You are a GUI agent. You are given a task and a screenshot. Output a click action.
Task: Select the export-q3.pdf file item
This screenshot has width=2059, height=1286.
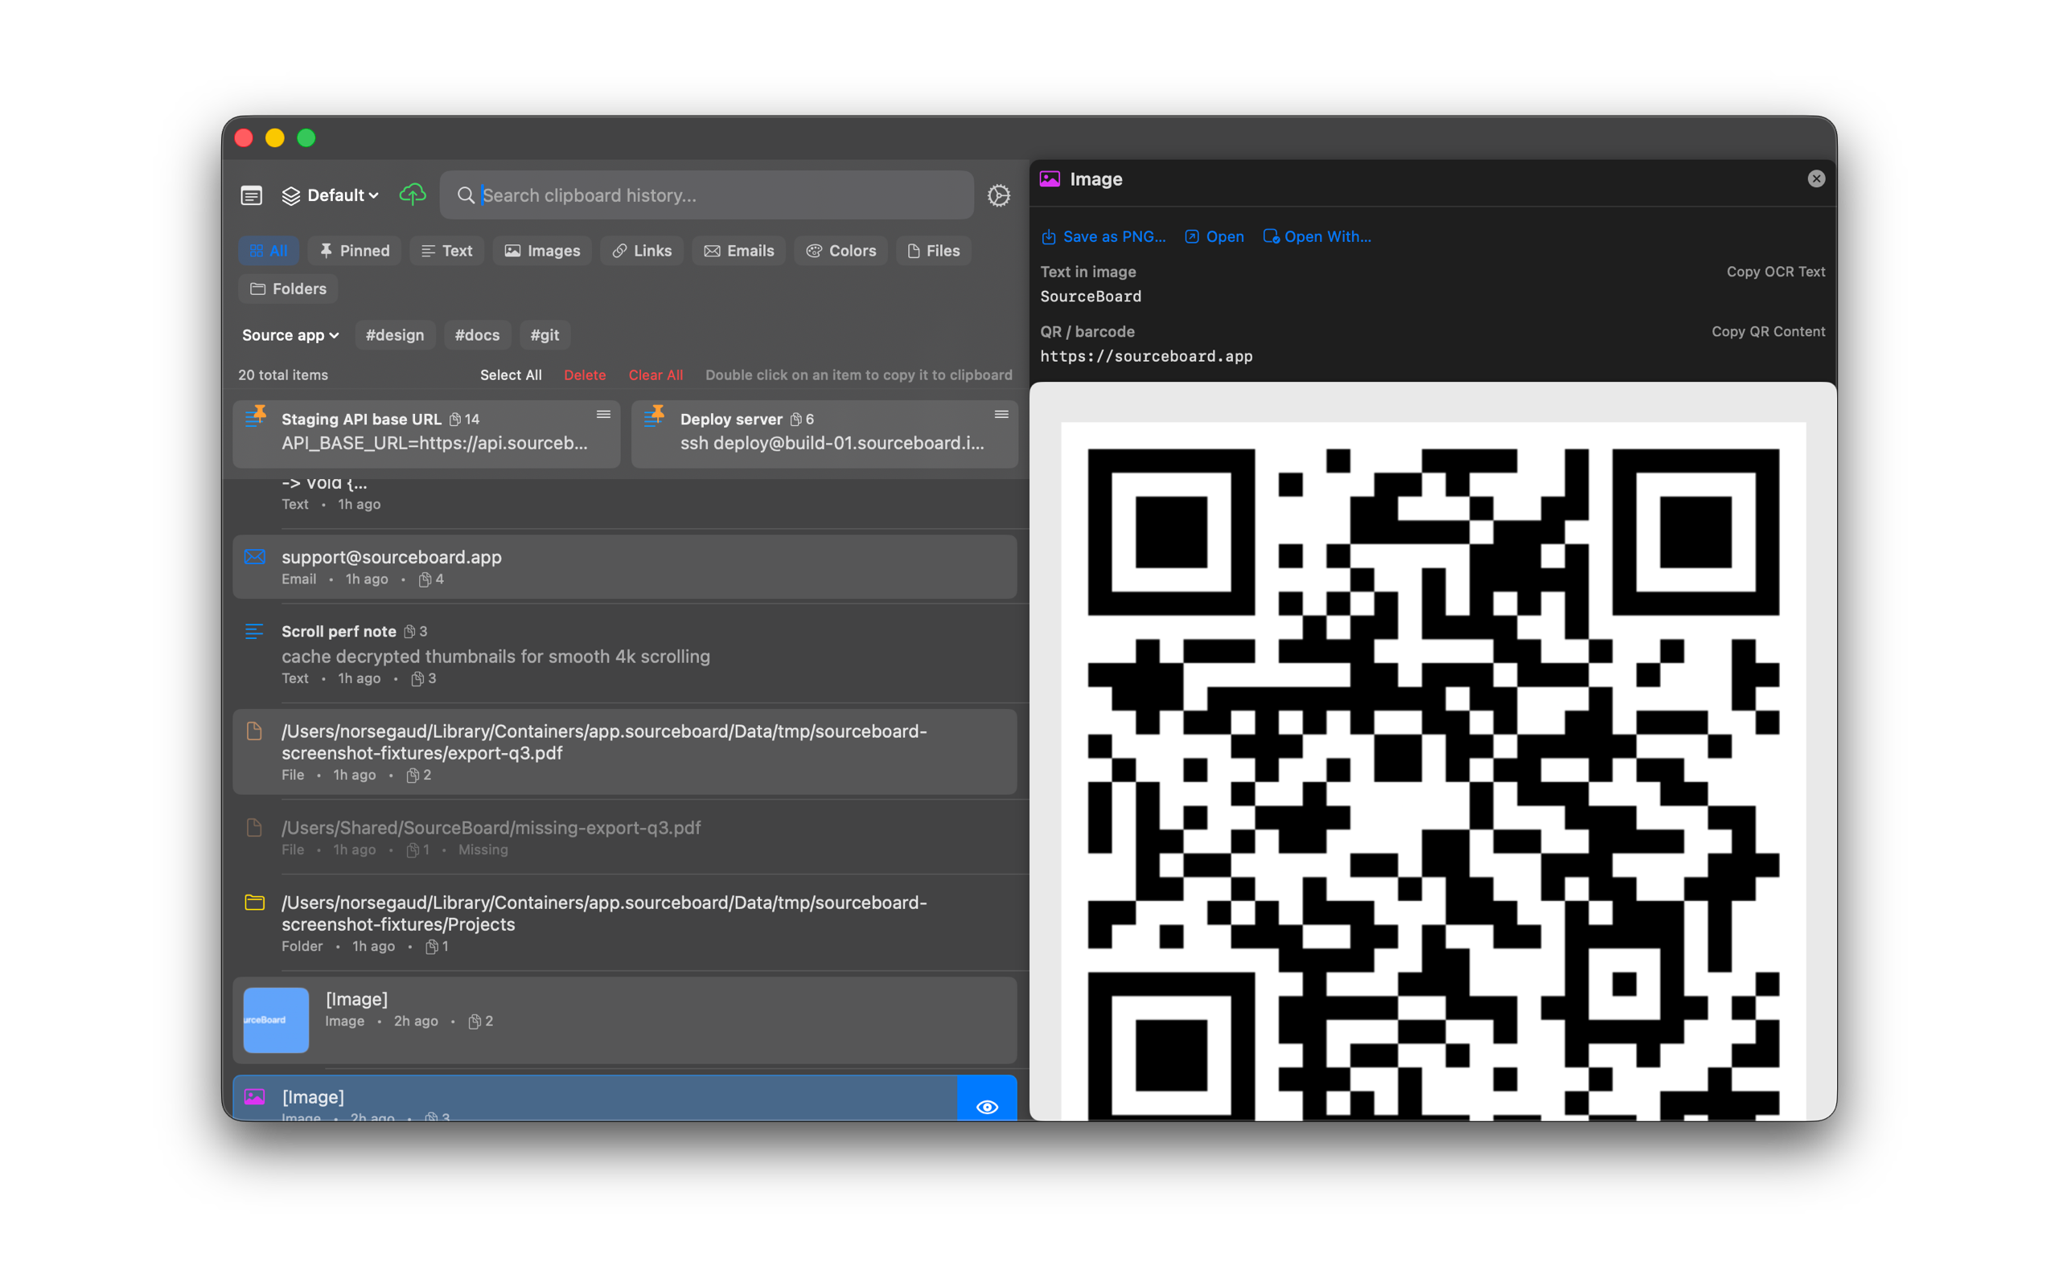(624, 752)
